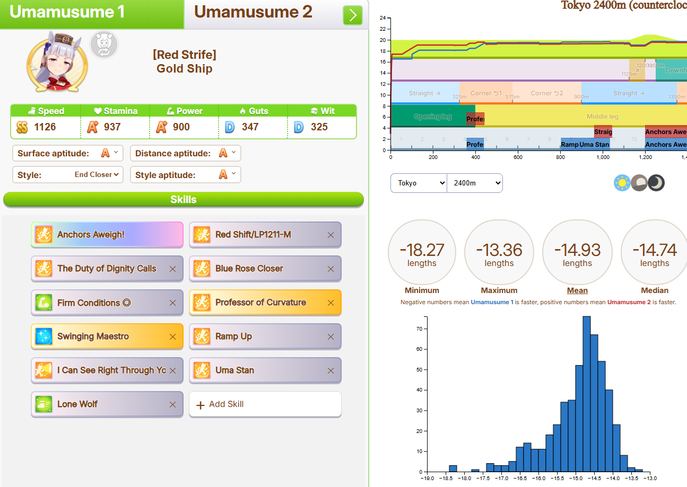Image resolution: width=687 pixels, height=487 pixels.
Task: Click the Professor of Curvature skill icon
Action: point(201,303)
